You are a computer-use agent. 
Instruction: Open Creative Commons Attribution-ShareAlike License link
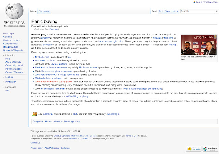coord(75,136)
